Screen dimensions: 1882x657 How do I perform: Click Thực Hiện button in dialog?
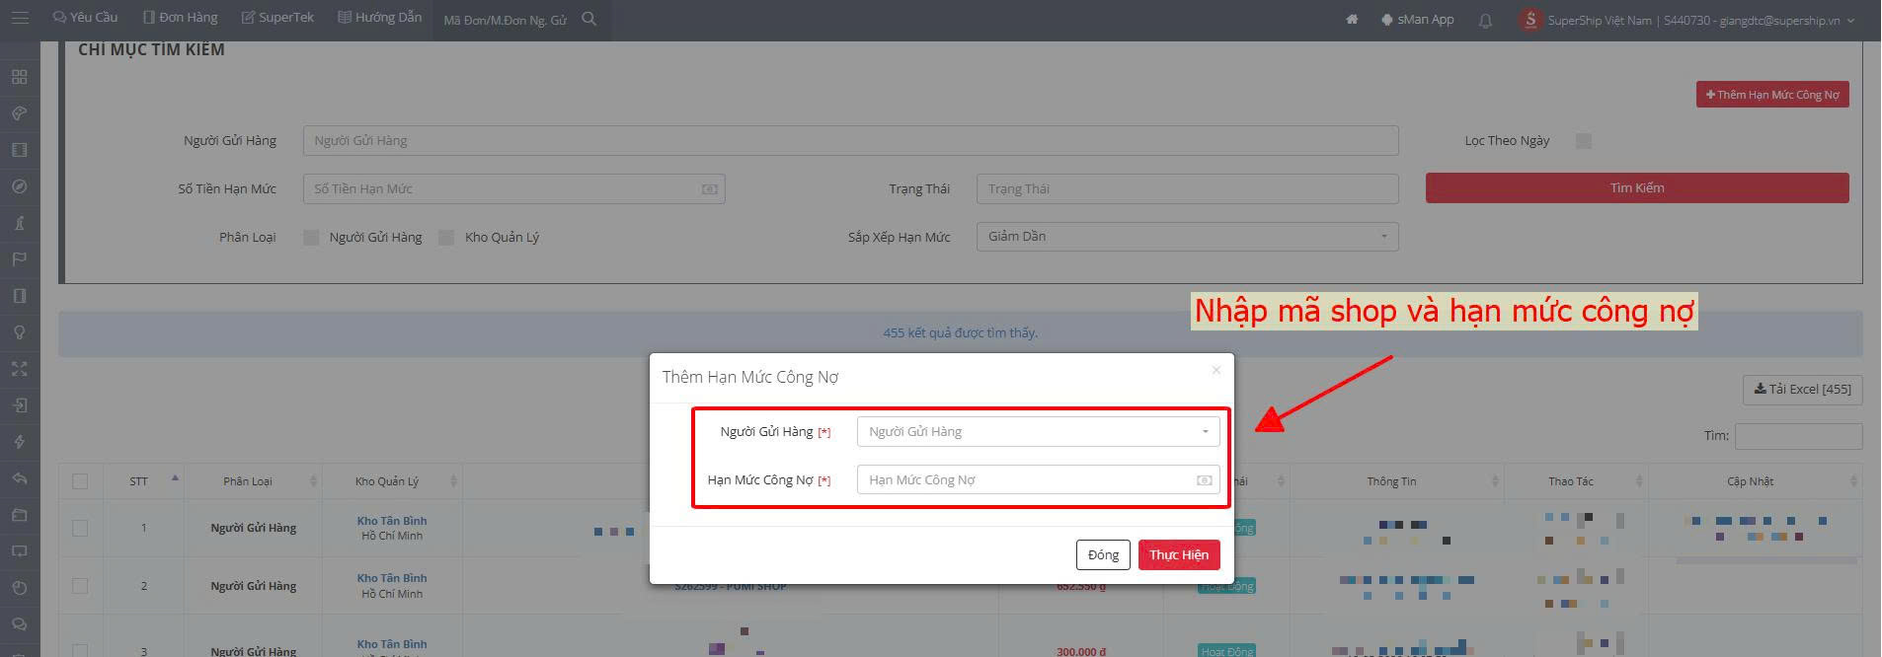point(1179,554)
